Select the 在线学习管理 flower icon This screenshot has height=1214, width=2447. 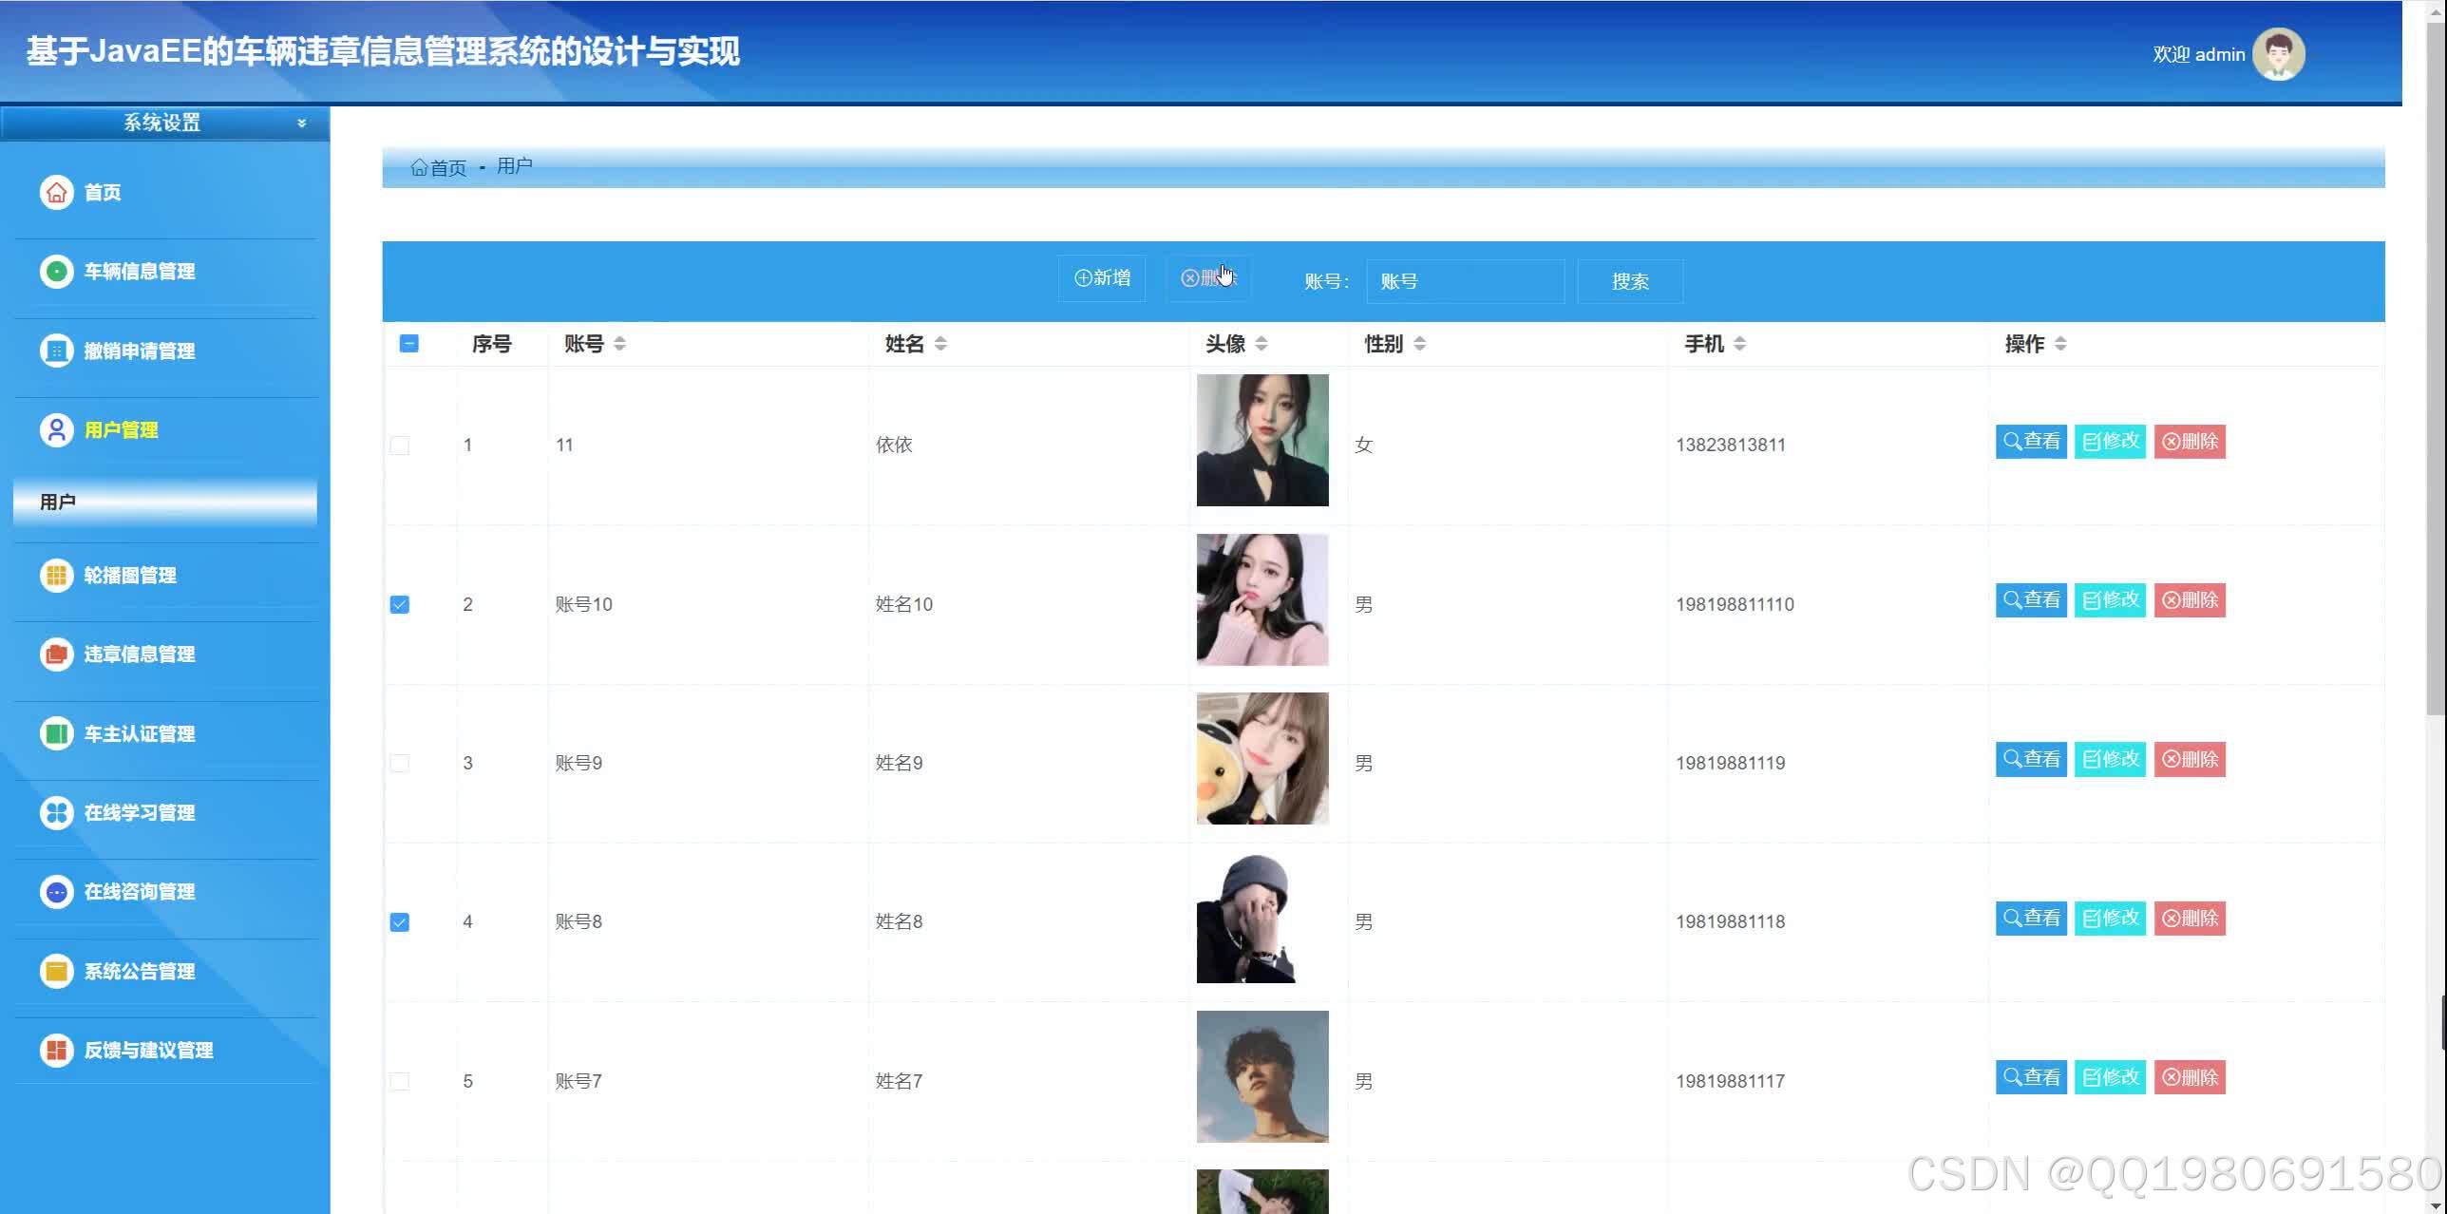click(57, 812)
